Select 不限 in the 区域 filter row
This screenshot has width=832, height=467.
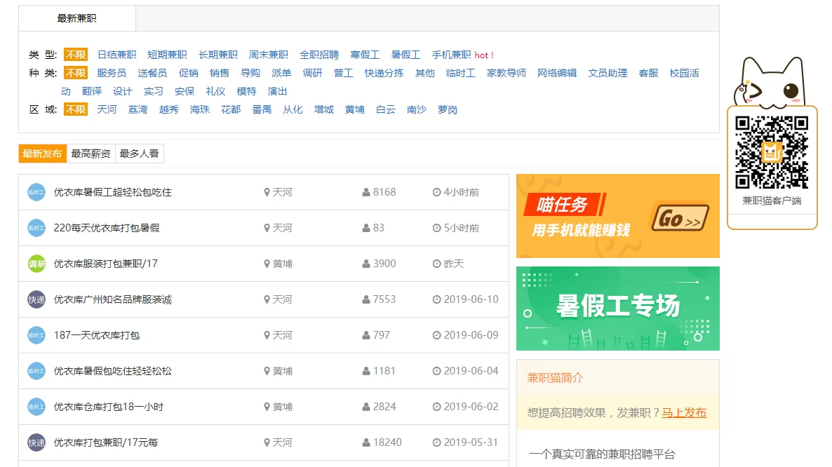tap(75, 109)
